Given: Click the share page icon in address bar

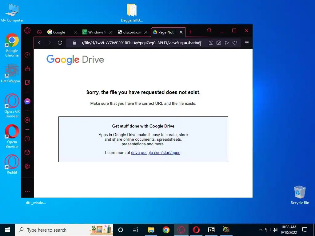Looking at the screenshot, I should click(x=211, y=43).
